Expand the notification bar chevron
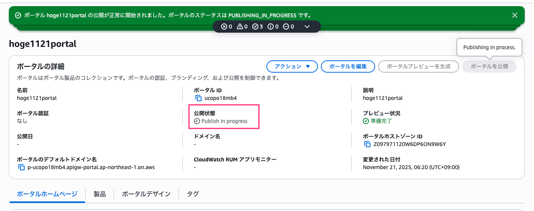Viewport: 534px width, 211px height. 307,27
